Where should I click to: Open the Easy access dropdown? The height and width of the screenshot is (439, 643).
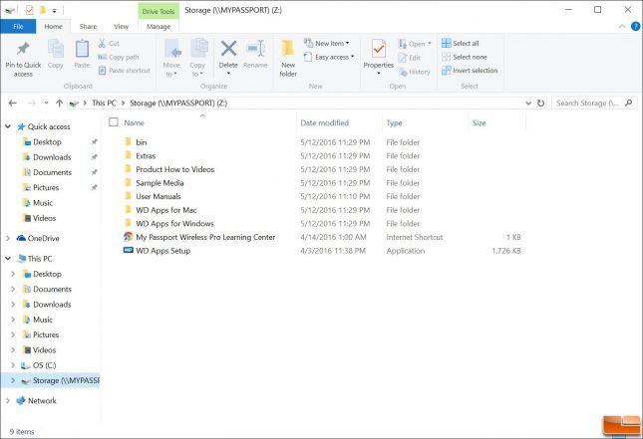tap(329, 57)
